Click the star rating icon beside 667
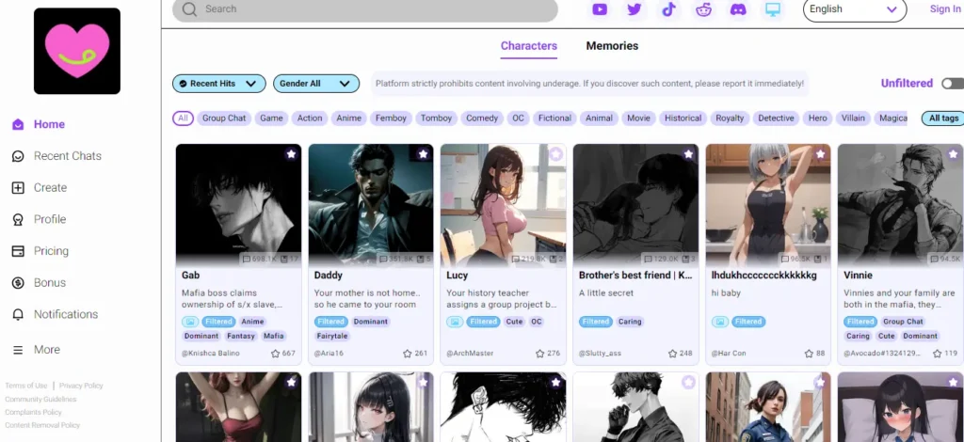The width and height of the screenshot is (964, 442). tap(276, 354)
